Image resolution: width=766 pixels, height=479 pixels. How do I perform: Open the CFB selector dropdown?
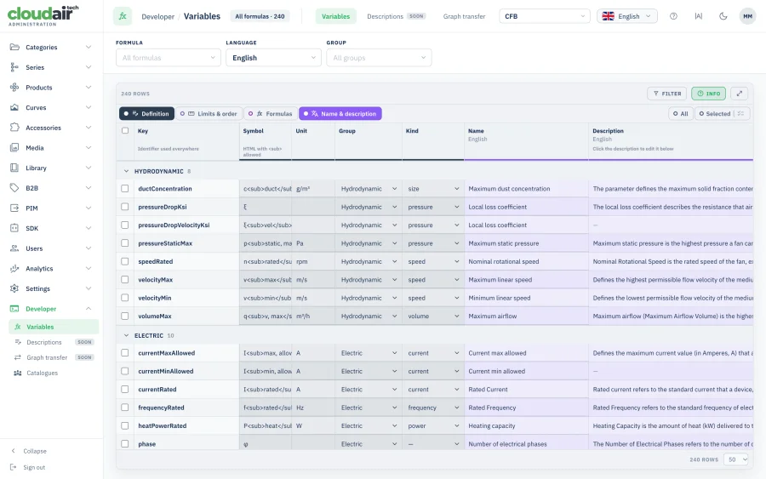click(545, 16)
